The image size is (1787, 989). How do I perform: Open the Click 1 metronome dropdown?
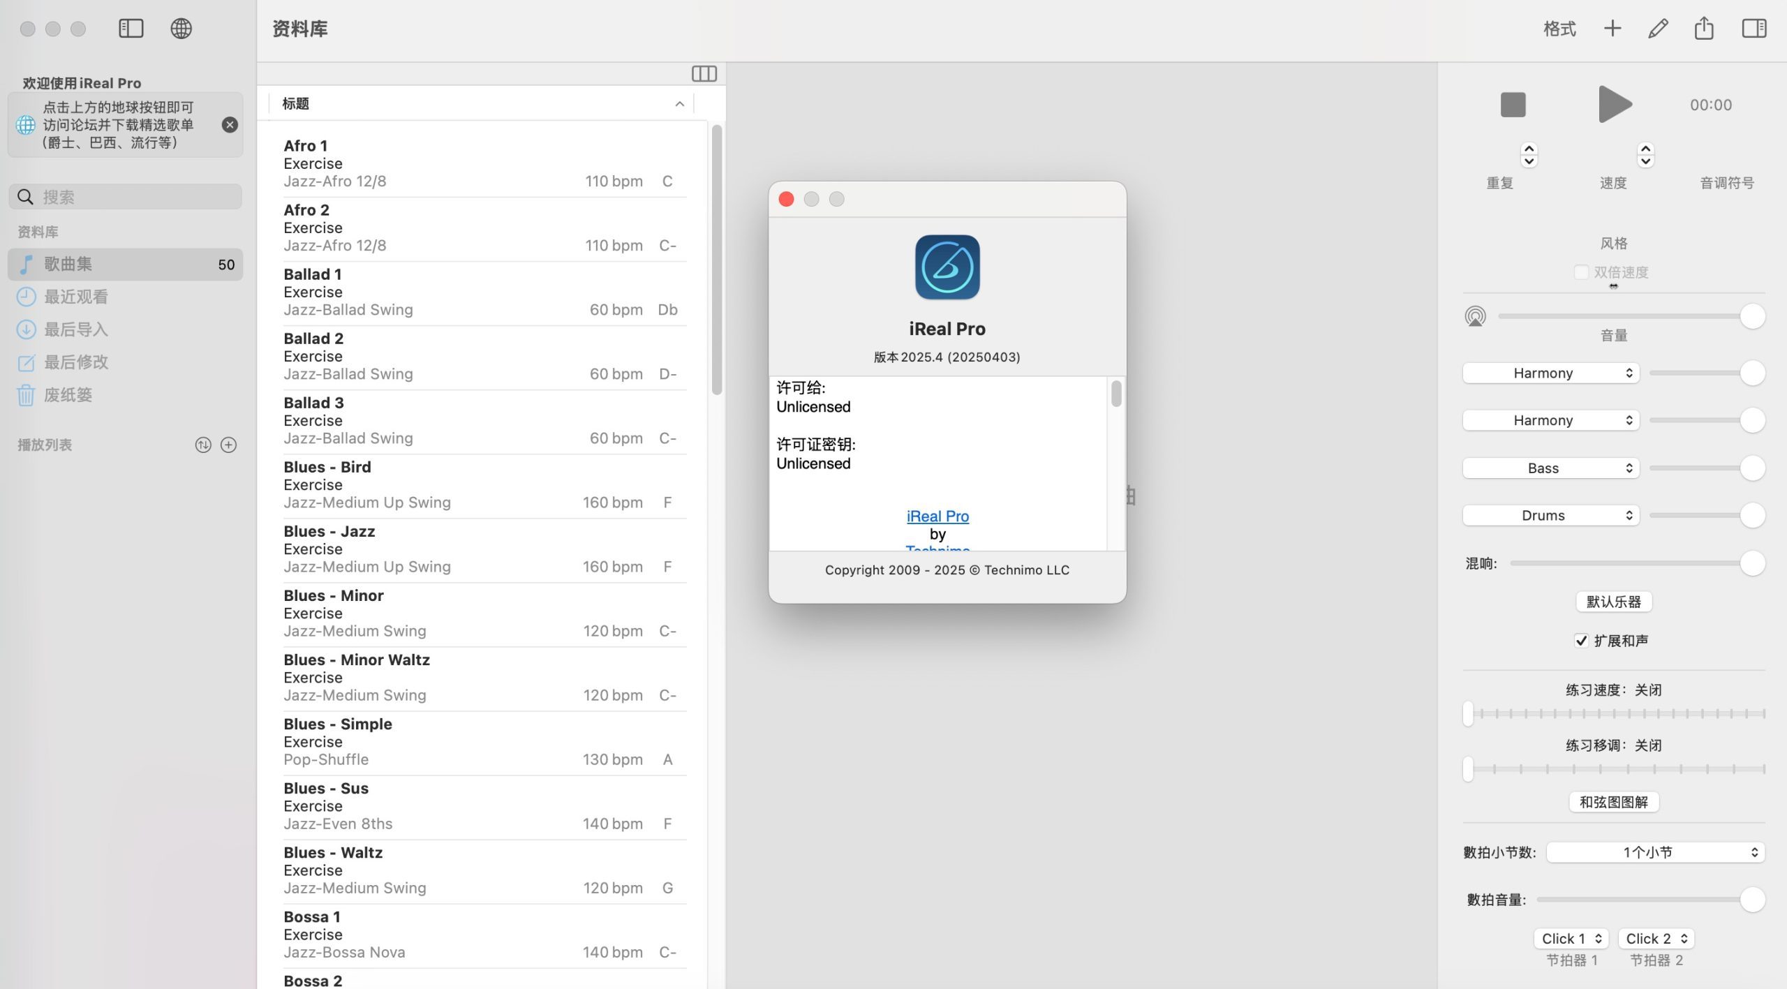pyautogui.click(x=1571, y=939)
